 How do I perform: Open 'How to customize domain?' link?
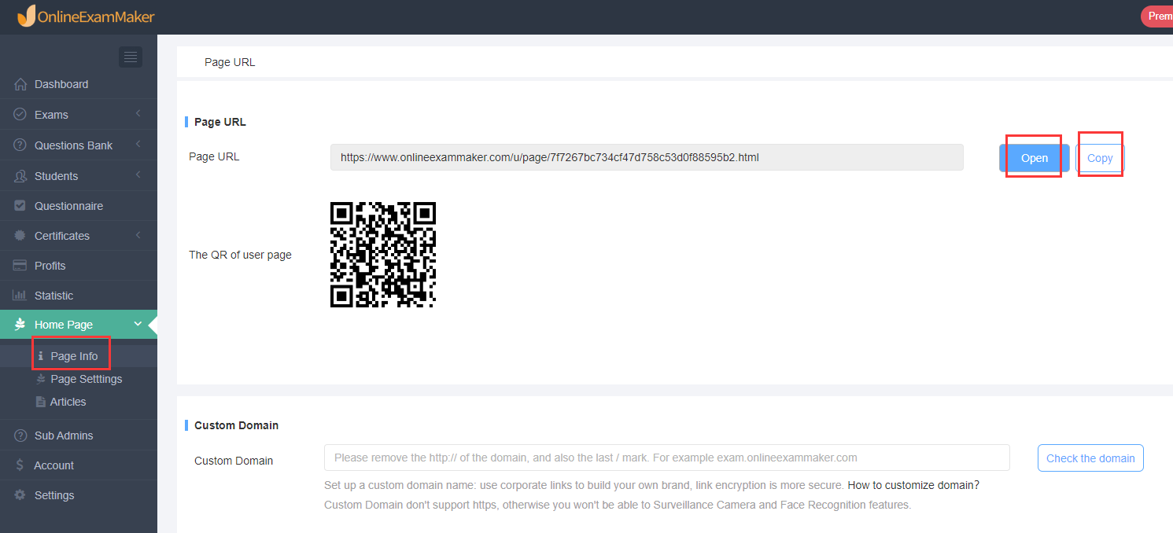click(x=913, y=485)
